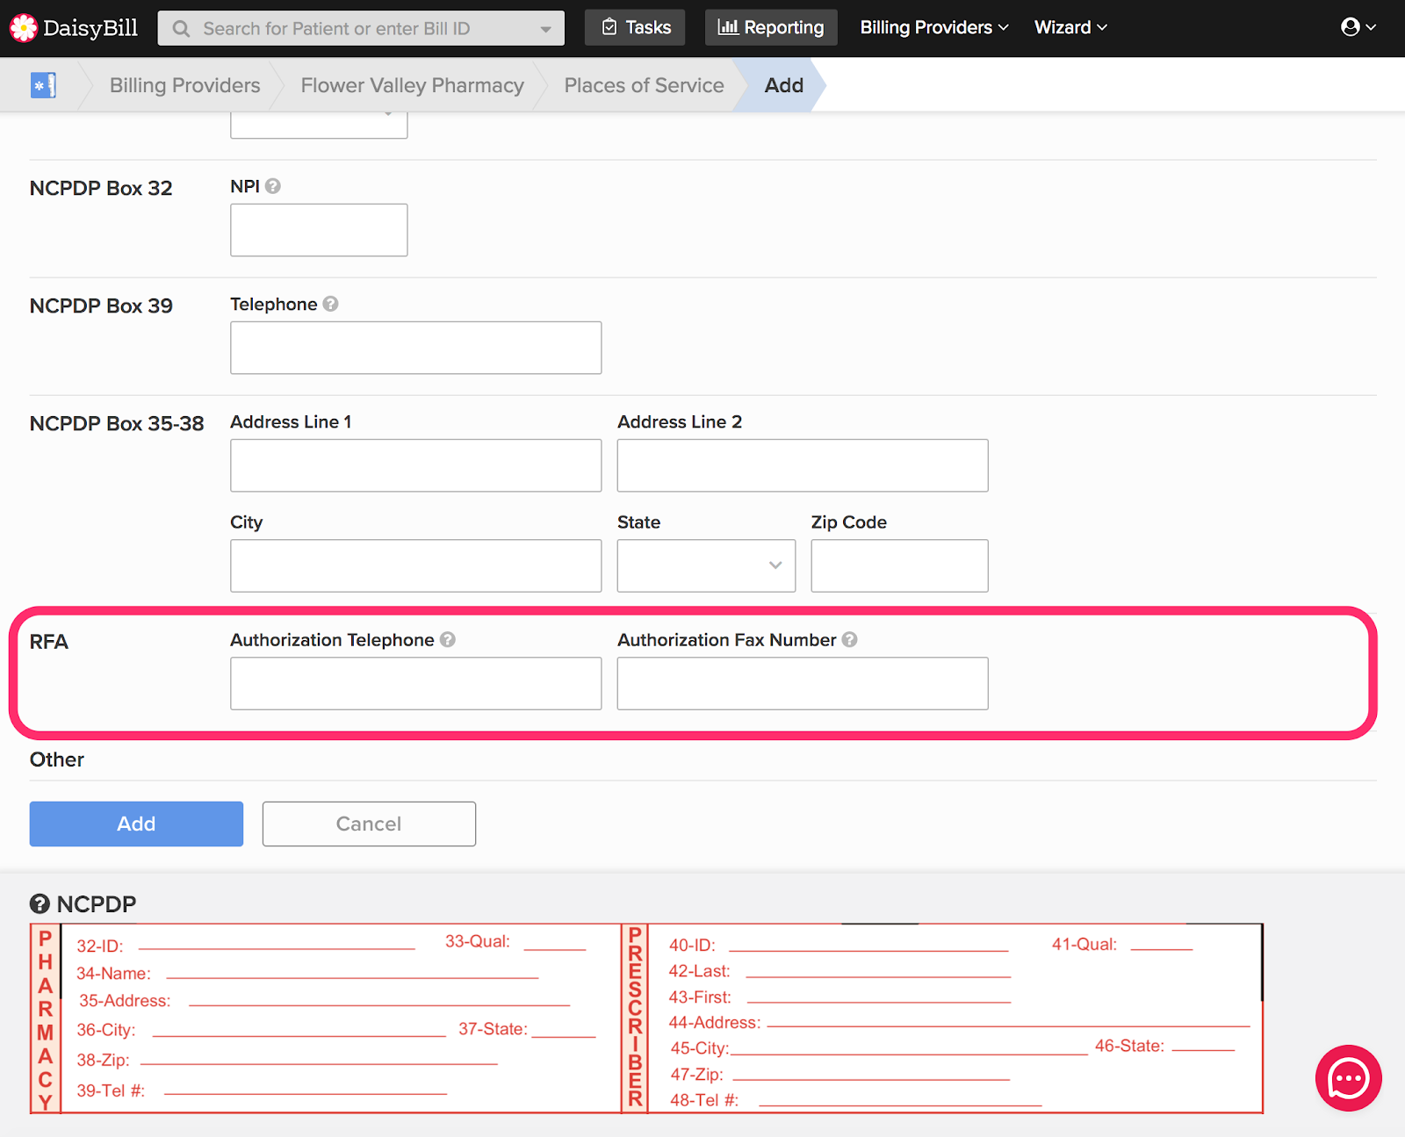Viewport: 1405px width, 1137px height.
Task: Click the blue Add button
Action: (136, 824)
